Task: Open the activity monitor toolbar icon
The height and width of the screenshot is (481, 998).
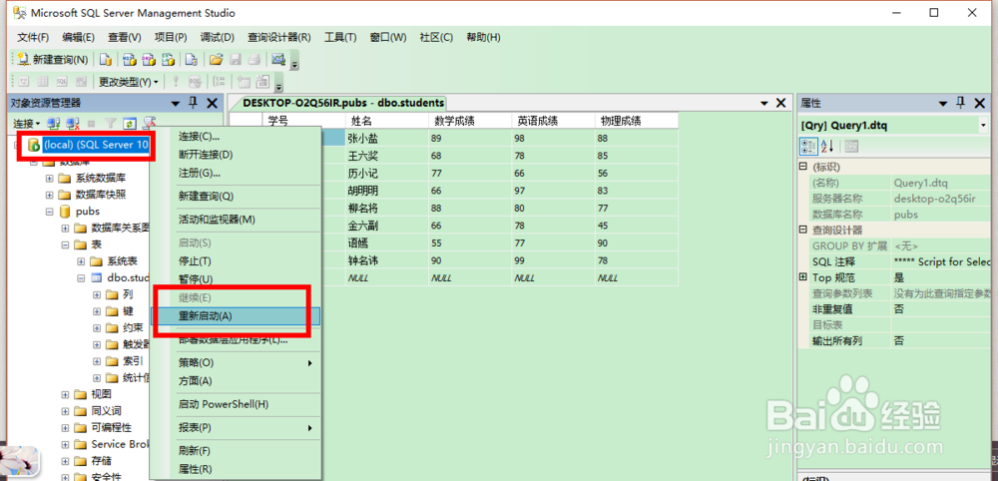Action: [278, 60]
